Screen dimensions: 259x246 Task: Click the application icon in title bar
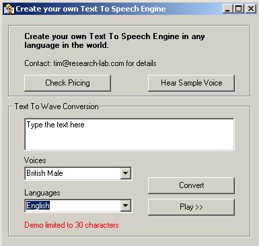click(x=9, y=9)
